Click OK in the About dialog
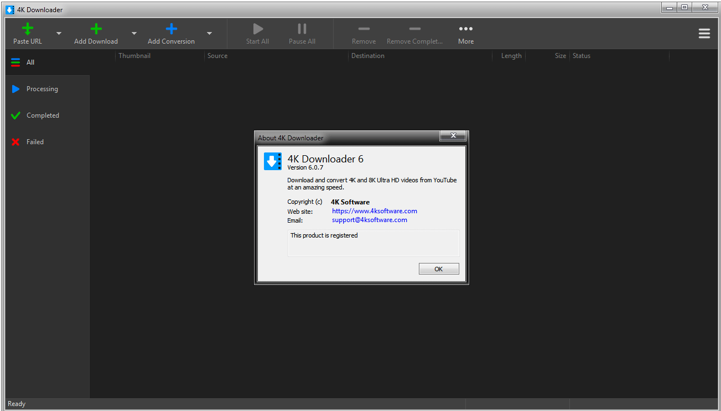This screenshot has height=411, width=721. pyautogui.click(x=438, y=269)
